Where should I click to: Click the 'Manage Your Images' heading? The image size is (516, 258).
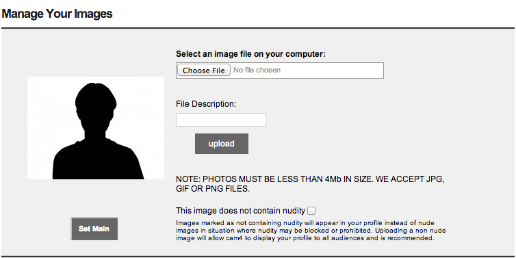57,14
